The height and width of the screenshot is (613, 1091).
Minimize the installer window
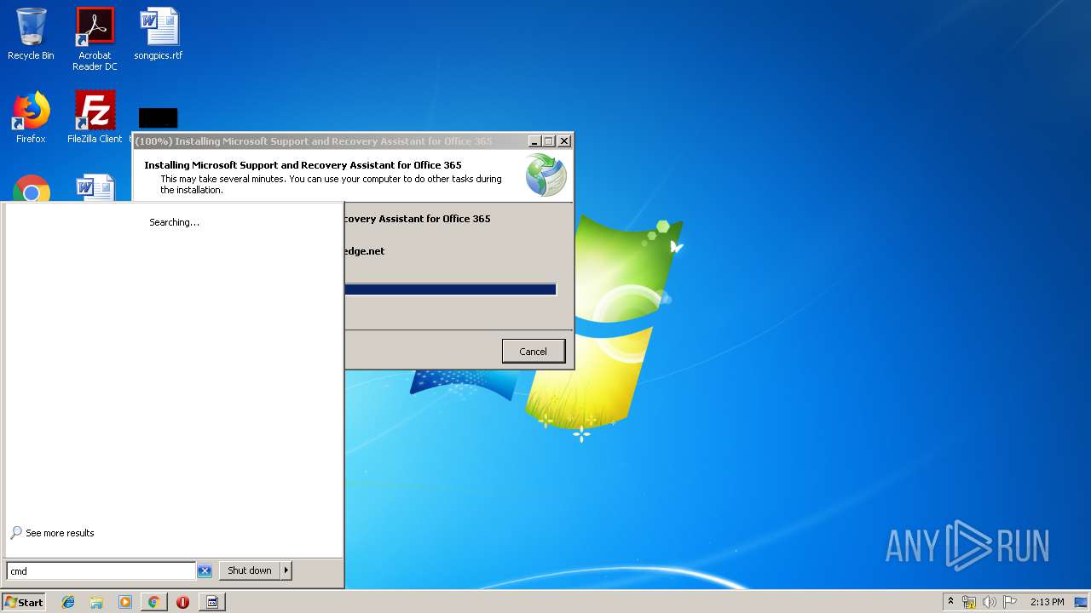[x=534, y=141]
